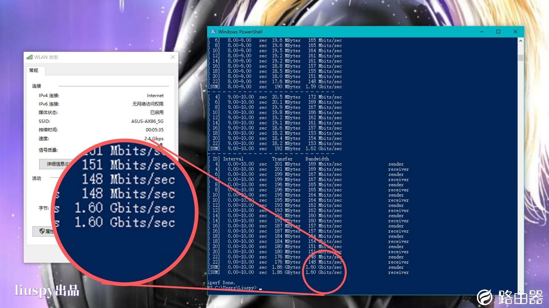Click the duration value 00:05:35

click(154, 130)
